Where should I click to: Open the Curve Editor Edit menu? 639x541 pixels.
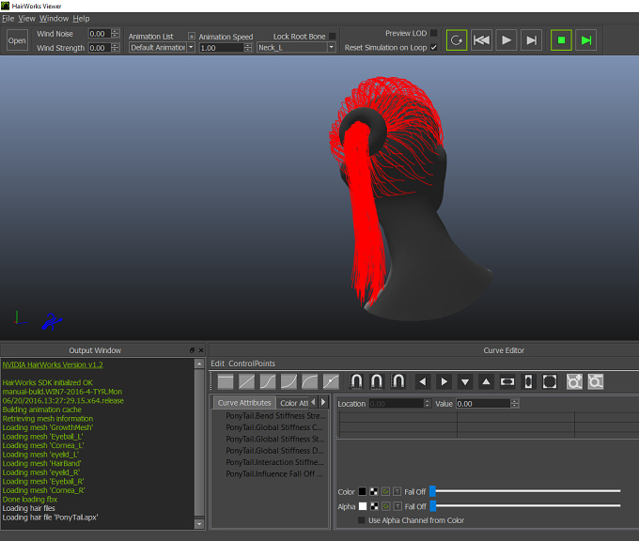pyautogui.click(x=218, y=363)
